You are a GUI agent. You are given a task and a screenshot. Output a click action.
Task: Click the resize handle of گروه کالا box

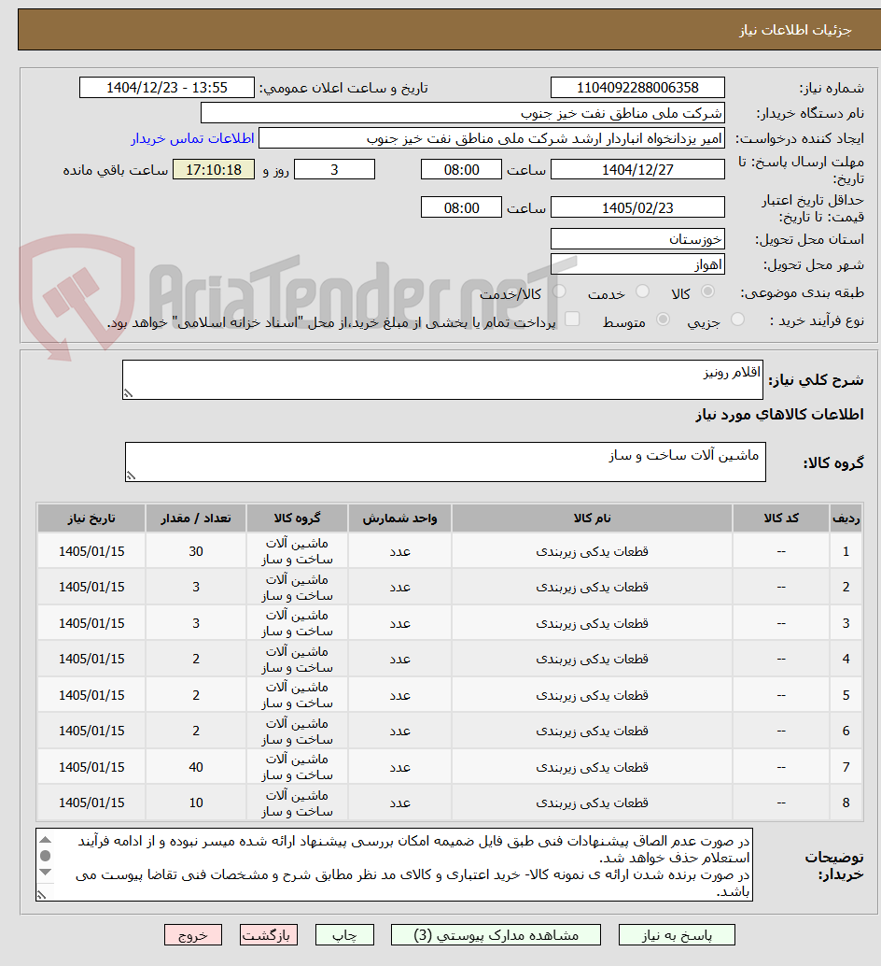click(x=131, y=475)
